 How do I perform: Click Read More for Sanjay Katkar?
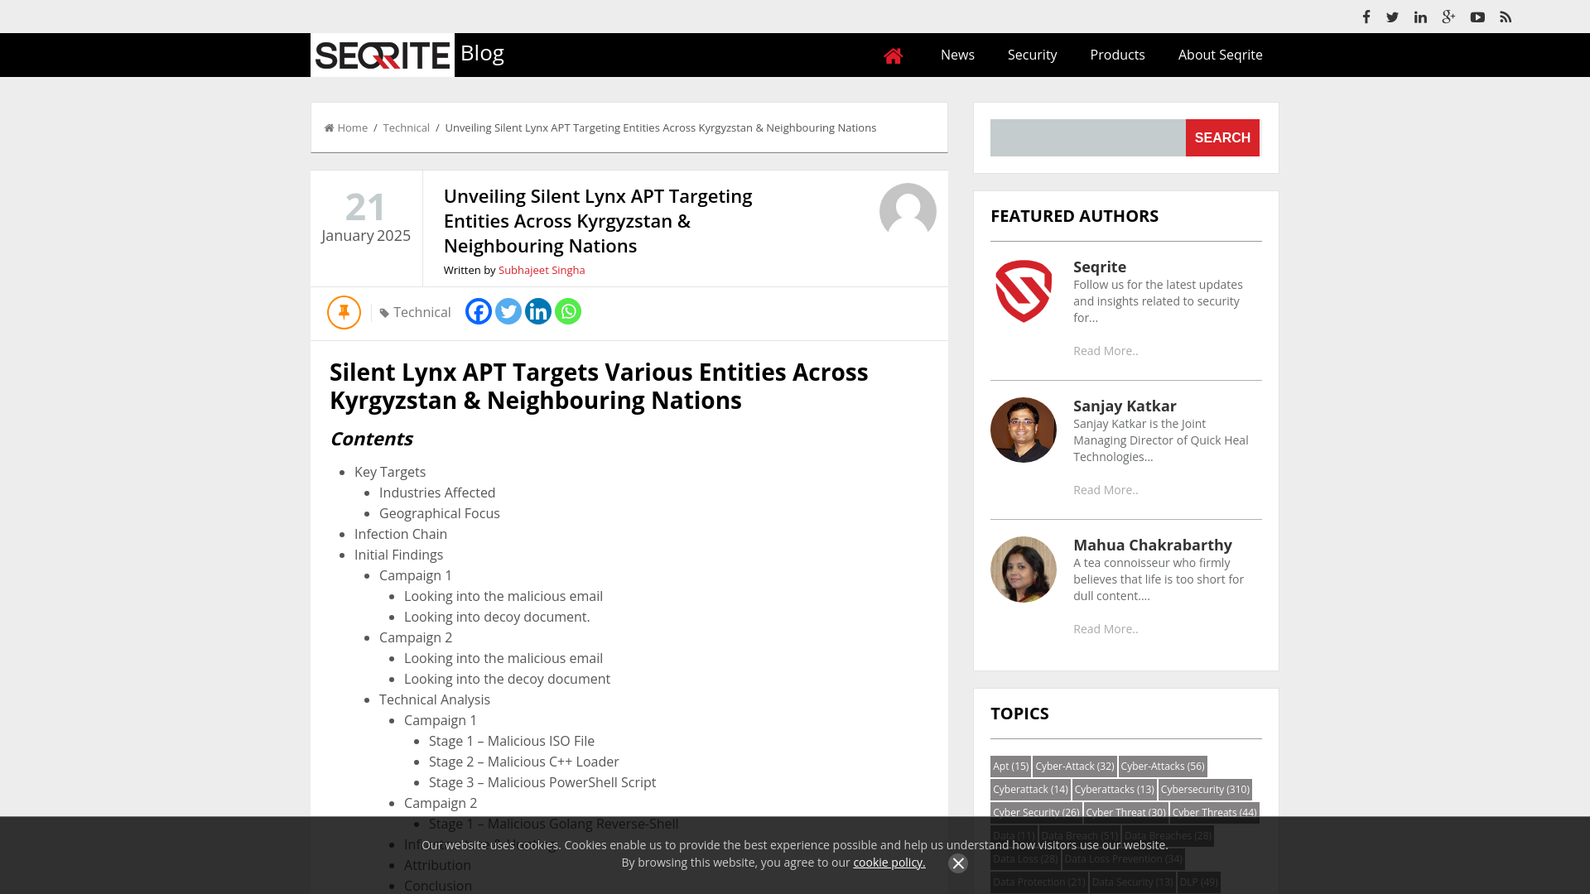1106,489
